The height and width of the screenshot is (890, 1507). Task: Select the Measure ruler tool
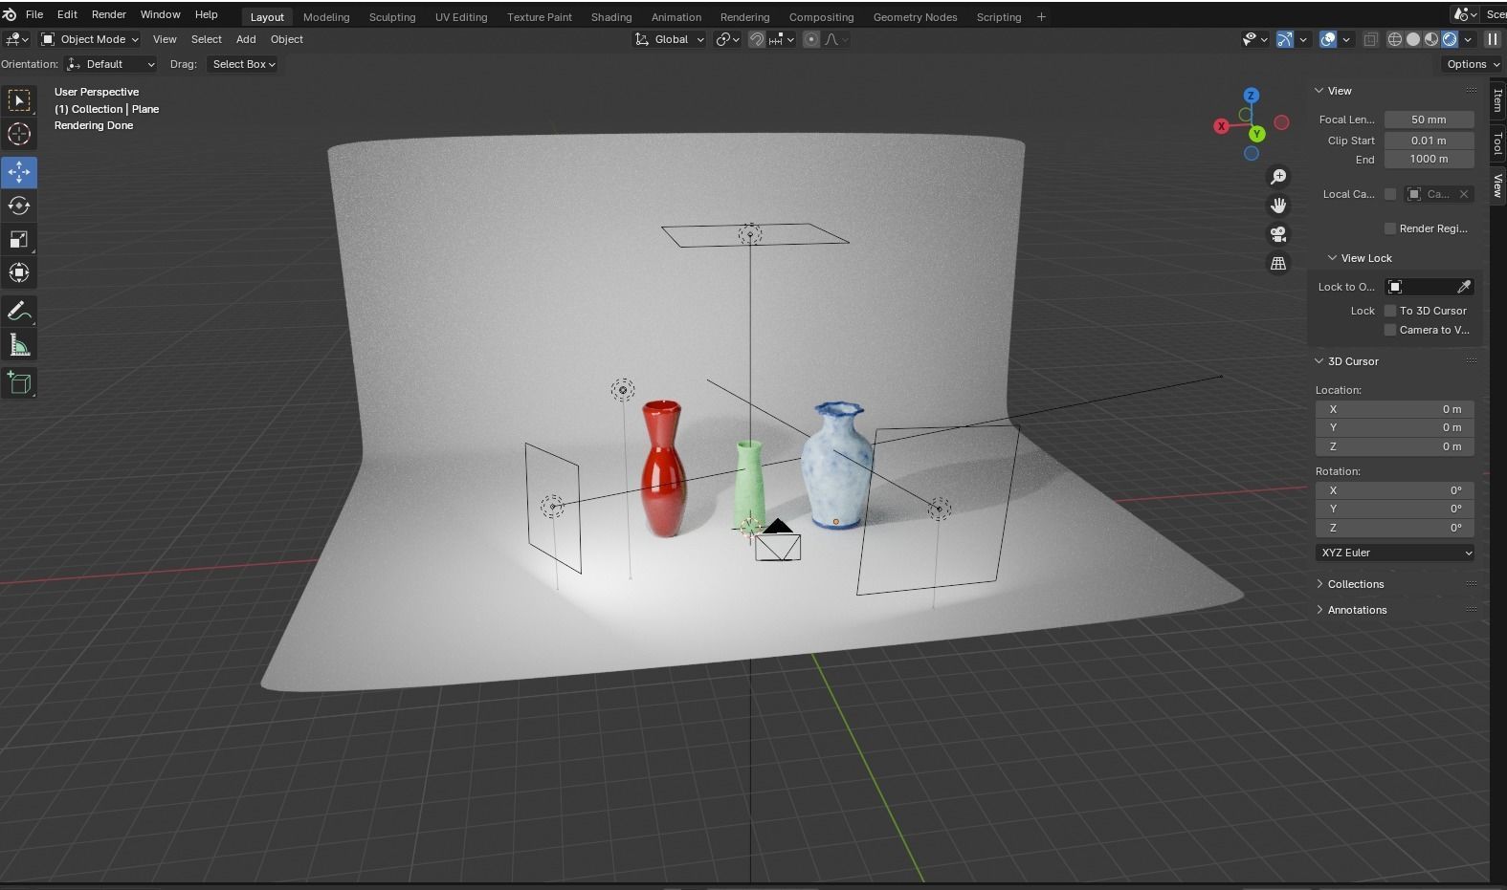pos(19,345)
